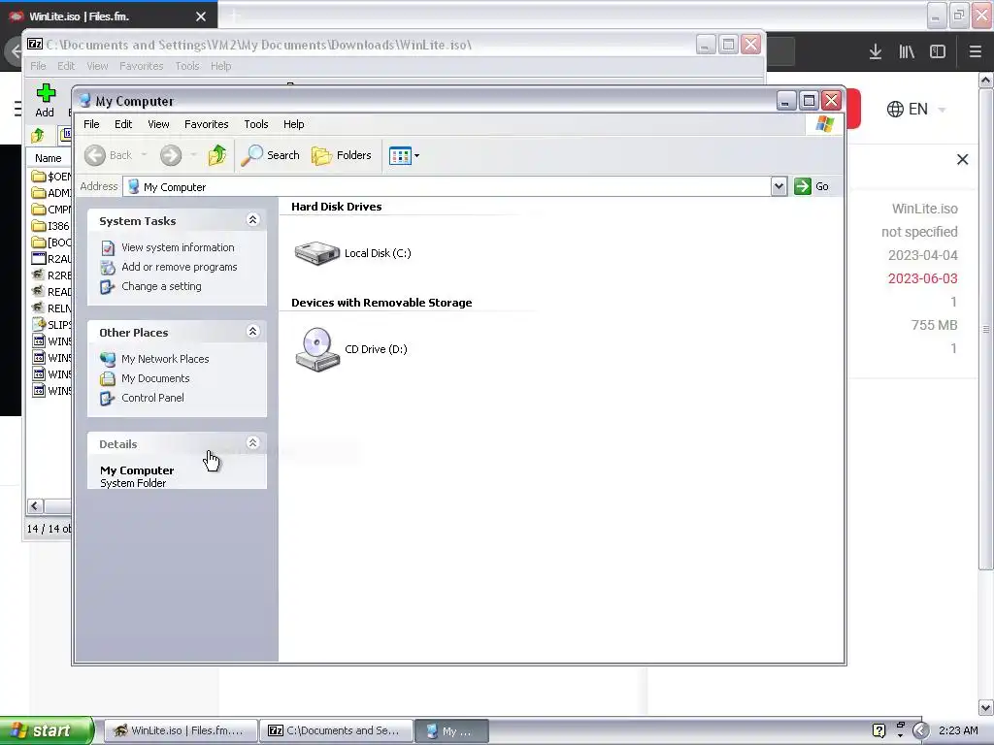Click Add or remove programs link

(180, 267)
